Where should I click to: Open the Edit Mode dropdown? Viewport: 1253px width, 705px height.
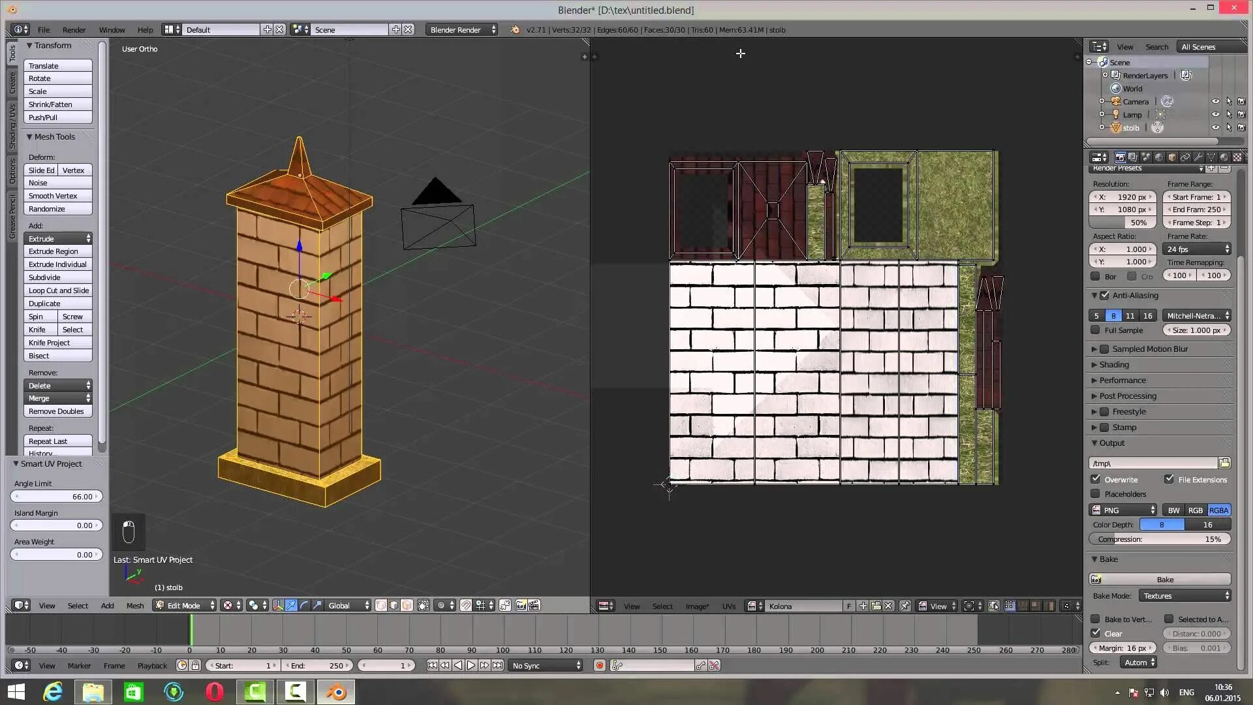[x=185, y=605]
